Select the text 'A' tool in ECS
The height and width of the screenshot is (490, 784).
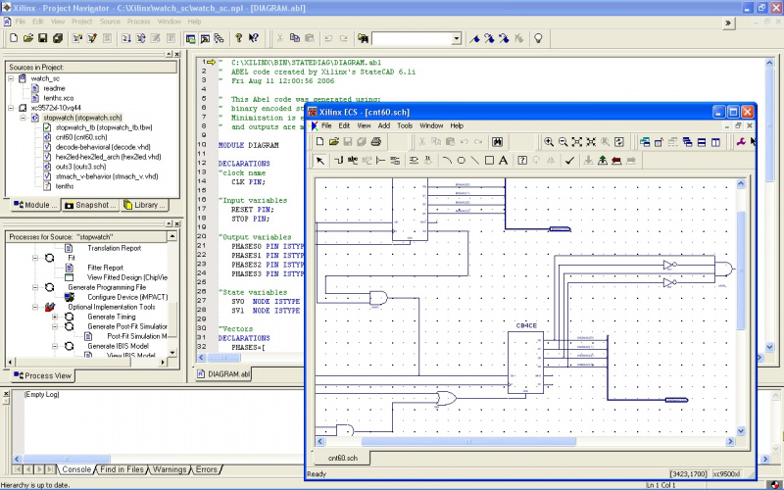[503, 161]
